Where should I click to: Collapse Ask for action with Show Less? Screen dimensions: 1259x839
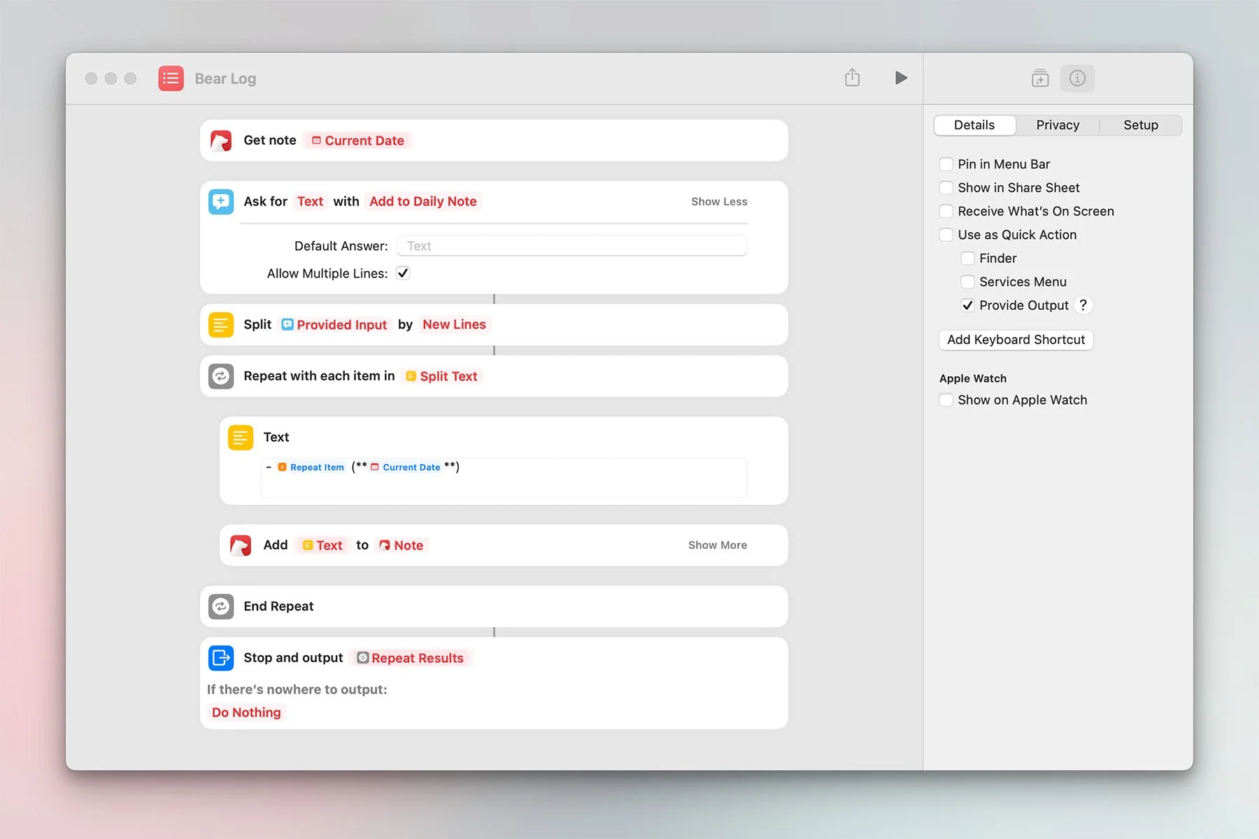coord(719,201)
